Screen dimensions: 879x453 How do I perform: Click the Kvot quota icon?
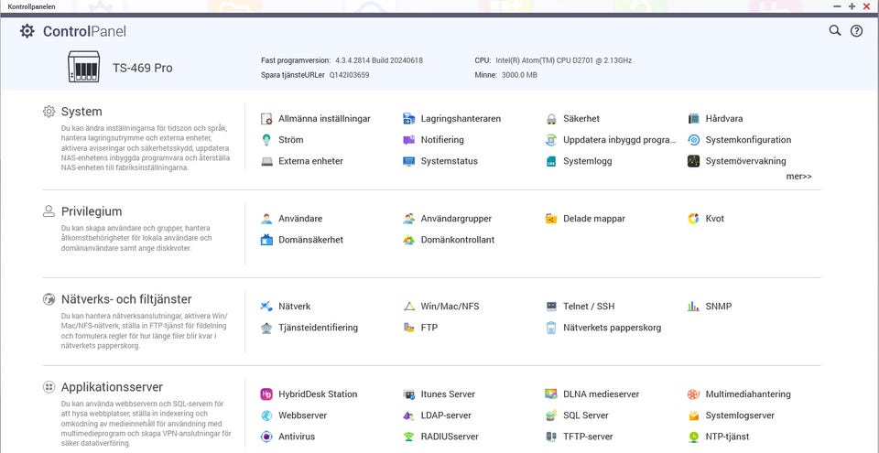pyautogui.click(x=694, y=219)
